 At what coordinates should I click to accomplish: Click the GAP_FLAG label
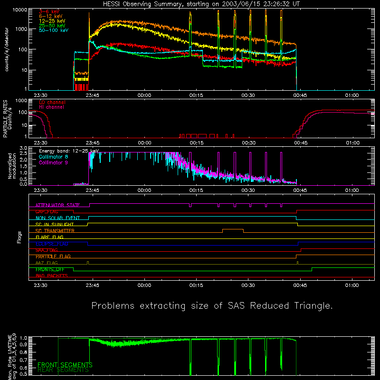[47, 211]
